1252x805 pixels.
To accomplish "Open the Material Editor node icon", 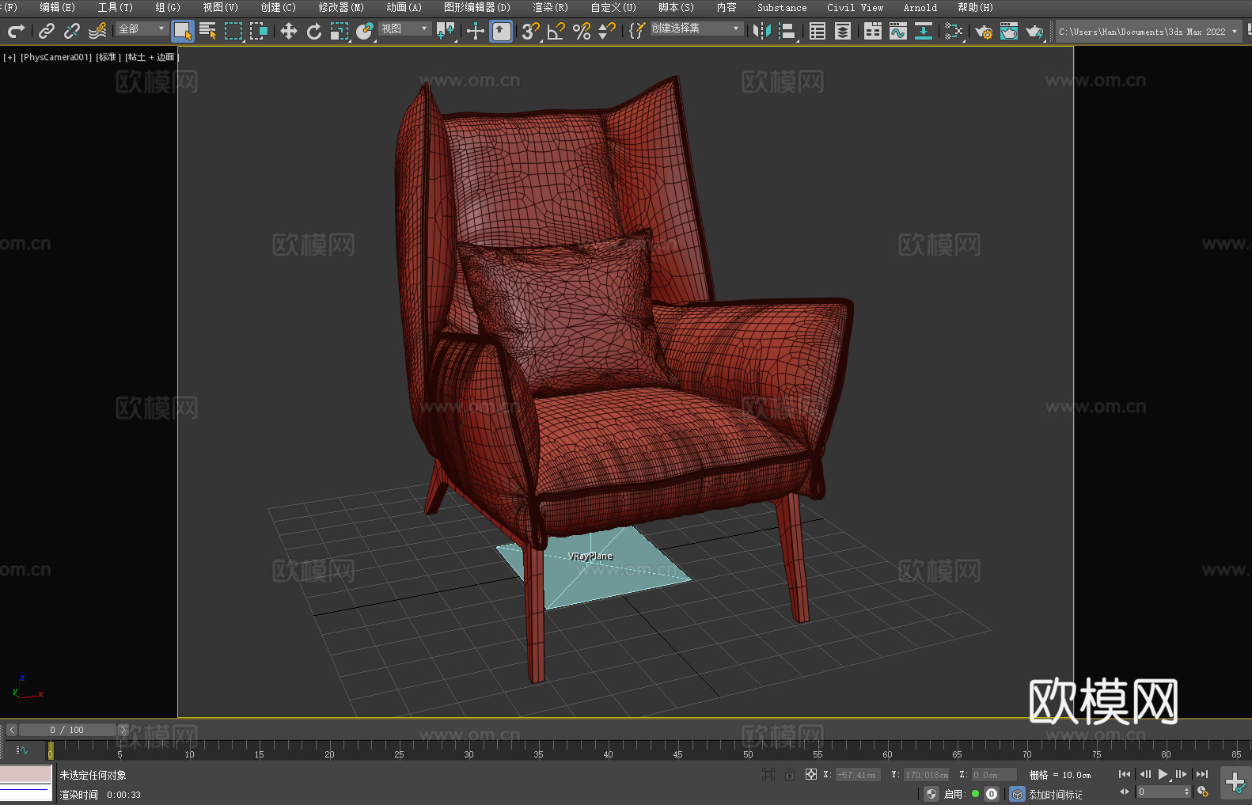I will [954, 31].
